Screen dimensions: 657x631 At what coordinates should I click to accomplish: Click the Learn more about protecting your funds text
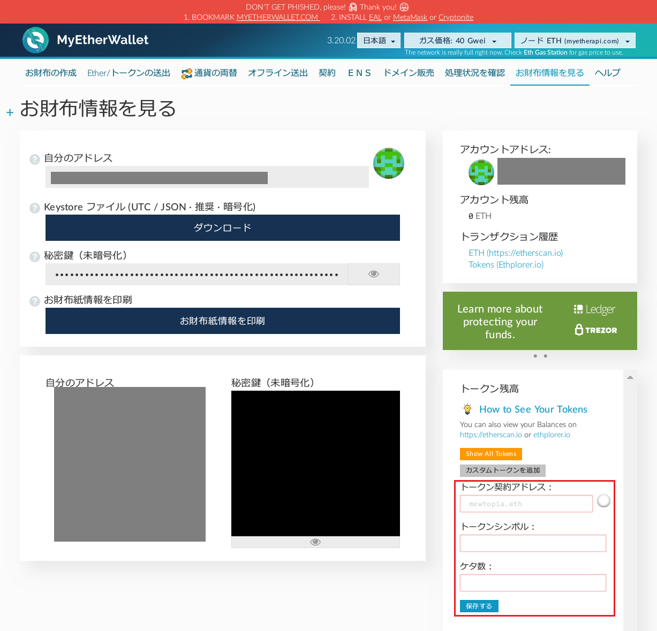(500, 322)
